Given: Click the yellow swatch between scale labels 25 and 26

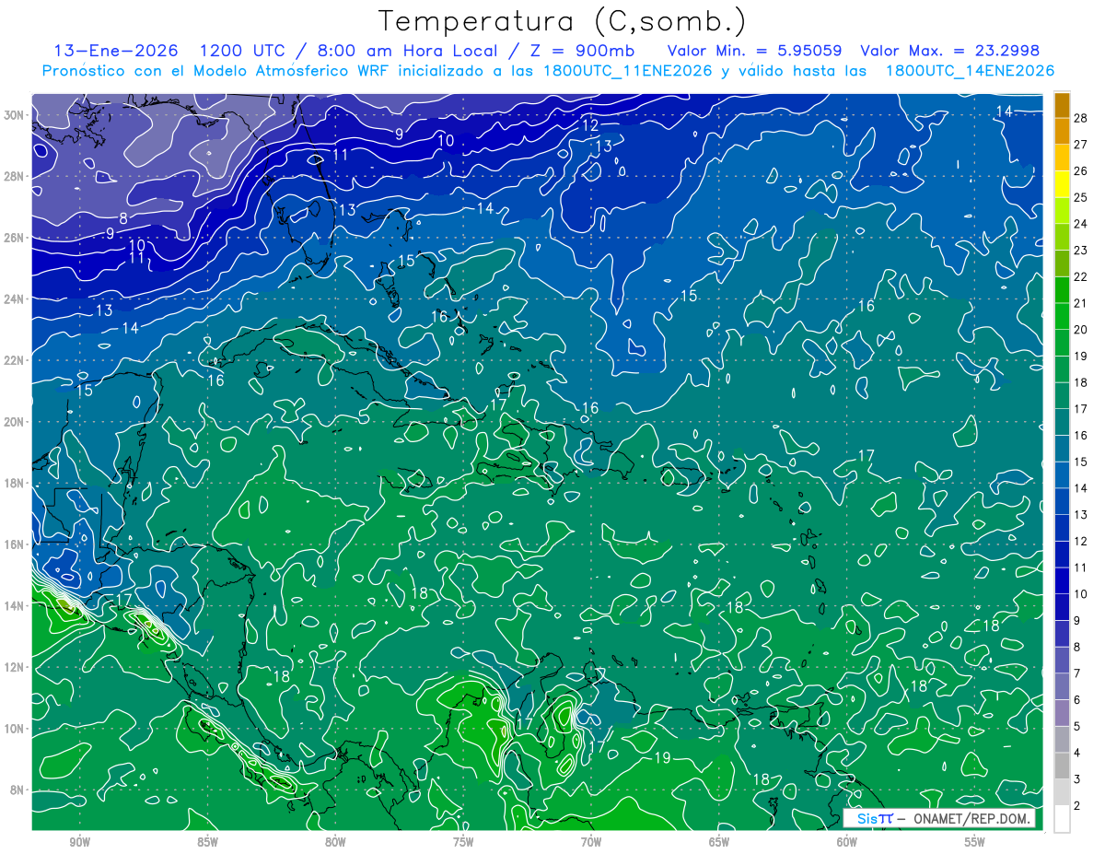Looking at the screenshot, I should point(1062,183).
